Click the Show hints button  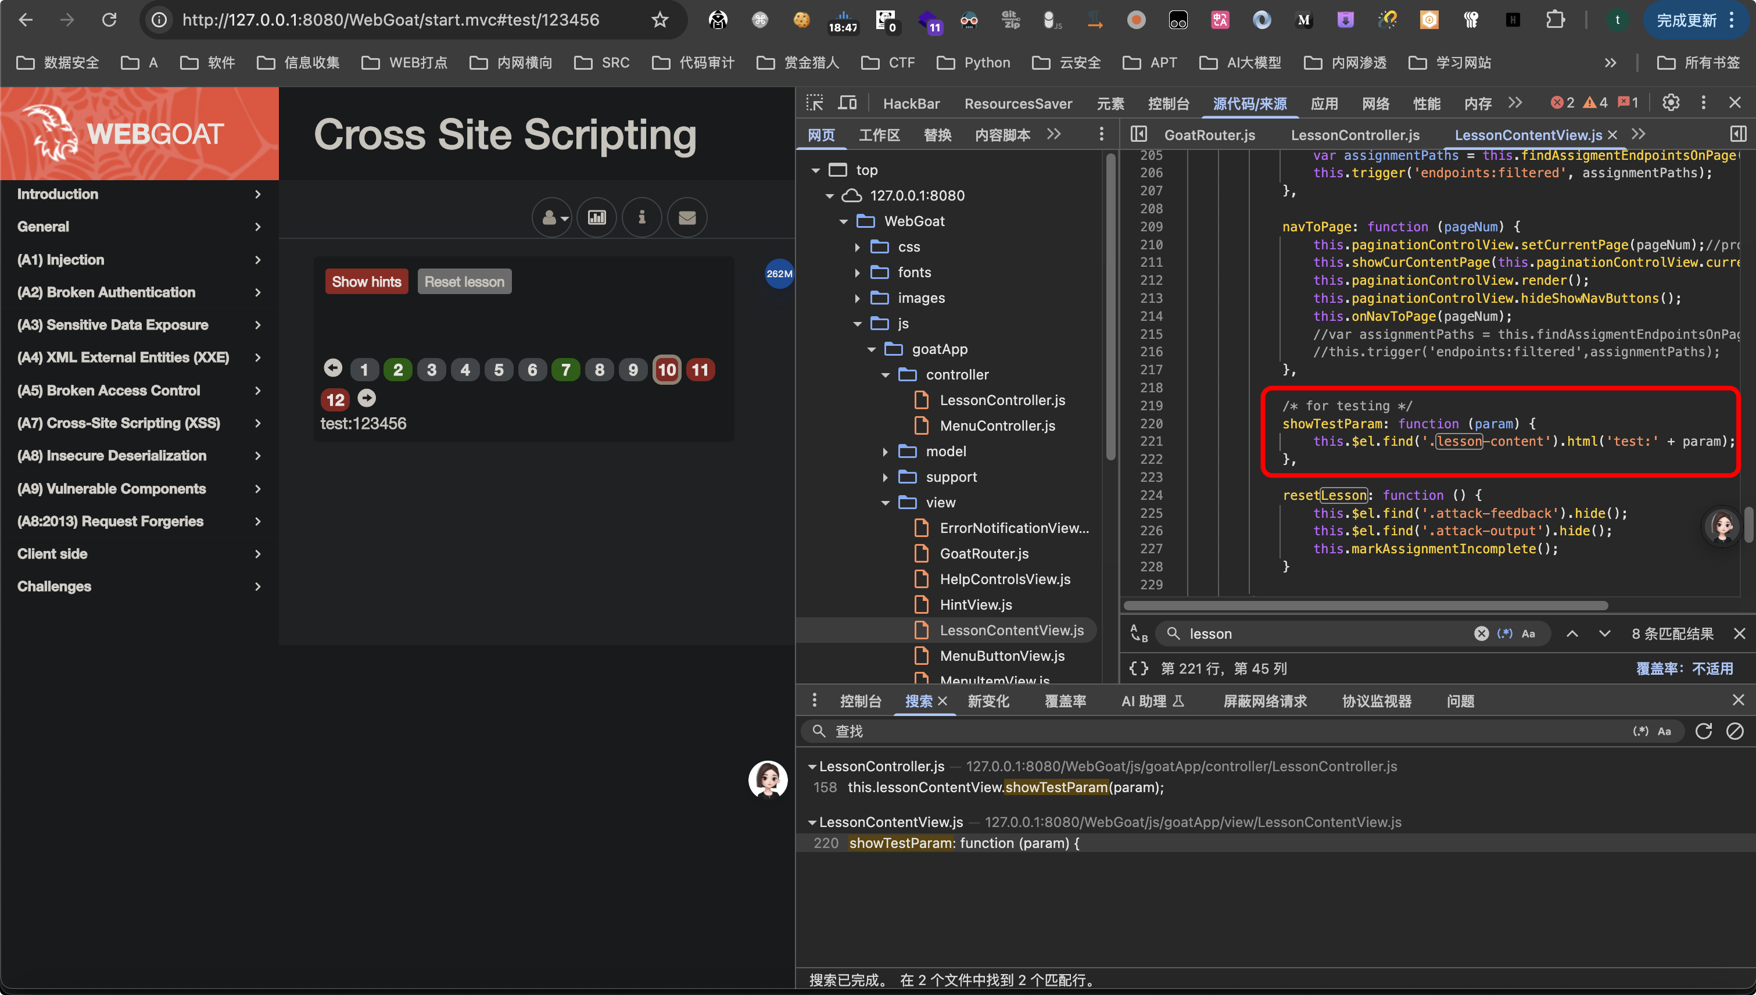366,281
